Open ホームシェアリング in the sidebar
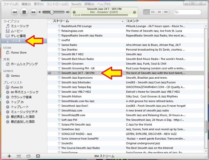The height and width of the screenshot is (160, 209). [24, 64]
